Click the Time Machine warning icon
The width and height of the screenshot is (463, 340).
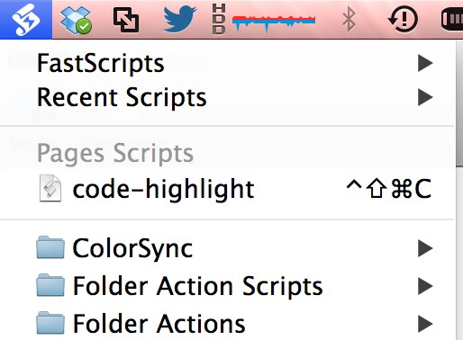click(403, 20)
